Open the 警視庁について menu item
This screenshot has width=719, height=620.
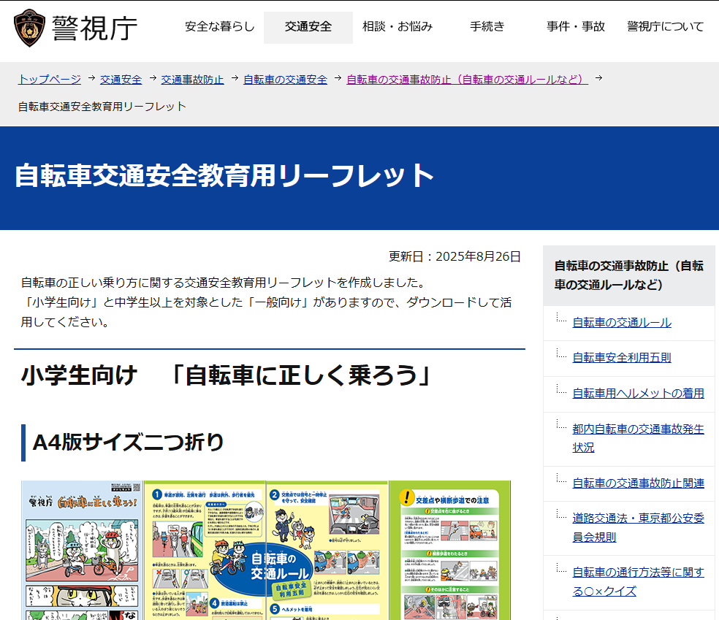(665, 27)
